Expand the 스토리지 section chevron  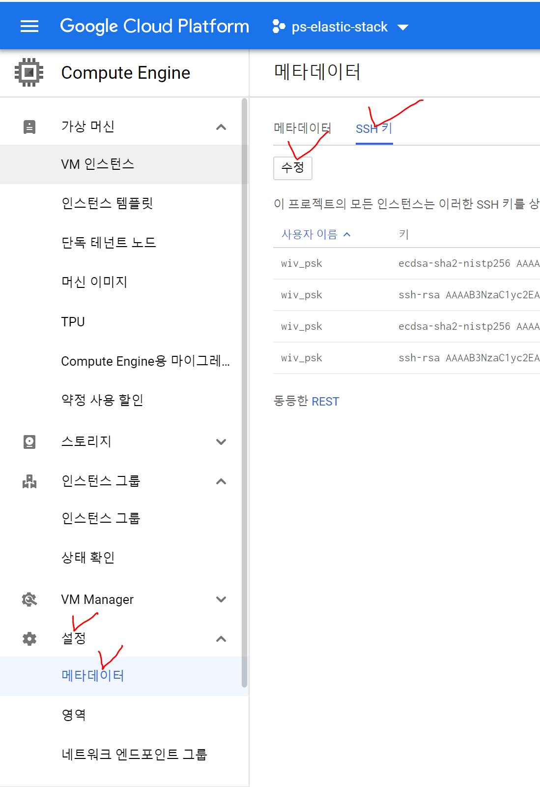point(221,441)
